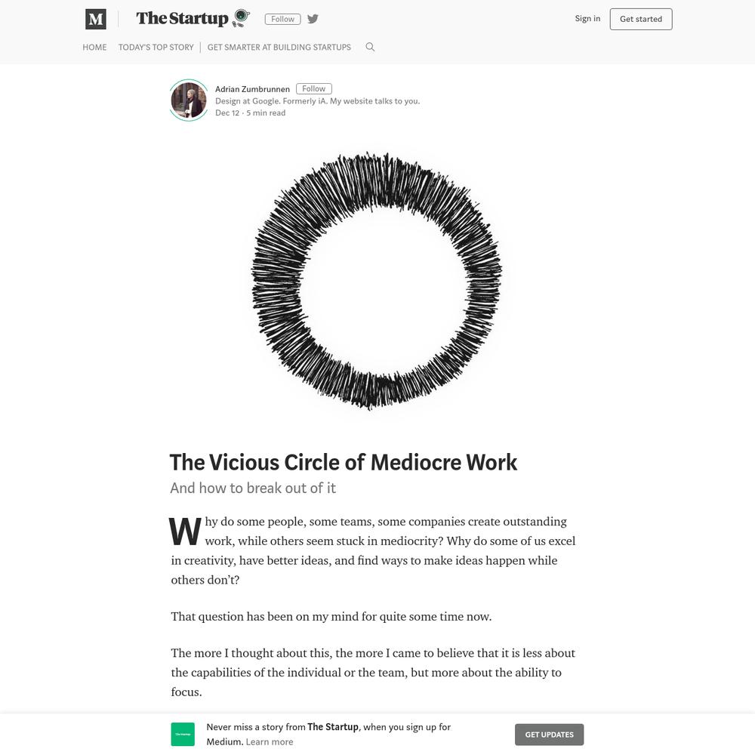Click the search magnifier icon
The width and height of the screenshot is (755, 755).
pyautogui.click(x=370, y=47)
